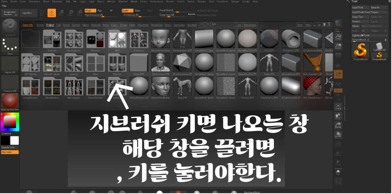This screenshot has width=392, height=194.
Task: Open the DemoProjects folder
Action: coord(52,64)
